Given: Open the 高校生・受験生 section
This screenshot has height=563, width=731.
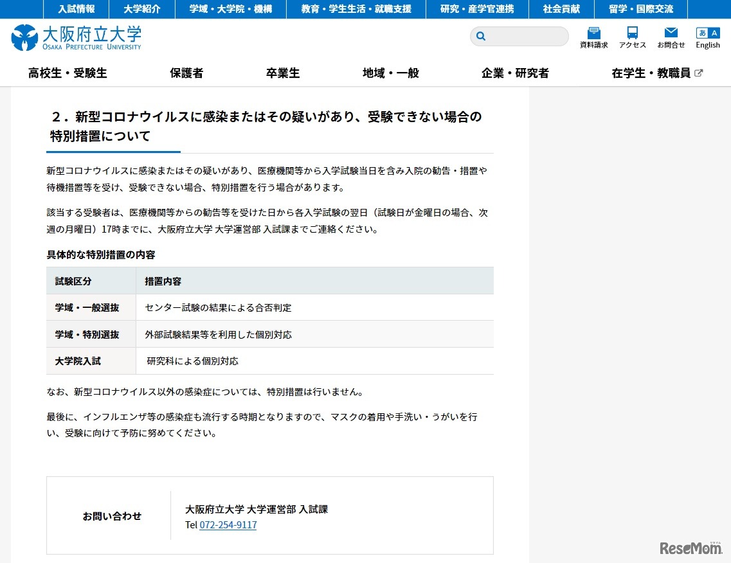Looking at the screenshot, I should 67,73.
